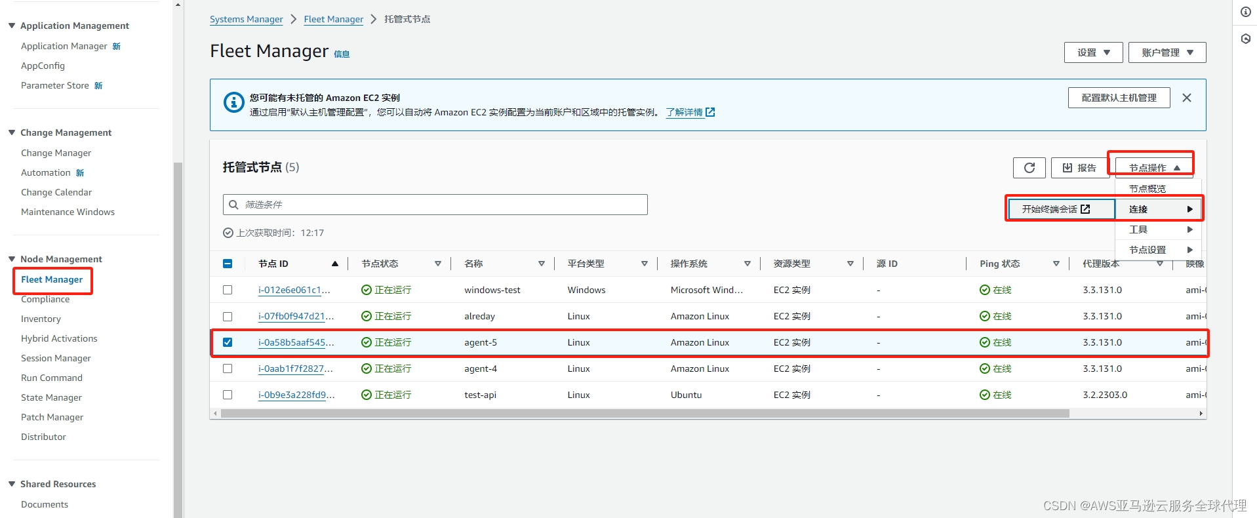The height and width of the screenshot is (518, 1257).
Task: Open the 连接 submenu
Action: (1158, 209)
